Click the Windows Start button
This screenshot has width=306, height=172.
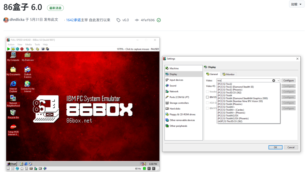pos(12,164)
